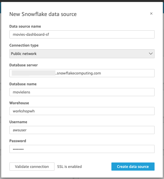Click the Username label
This screenshot has height=179, width=164.
point(18,122)
